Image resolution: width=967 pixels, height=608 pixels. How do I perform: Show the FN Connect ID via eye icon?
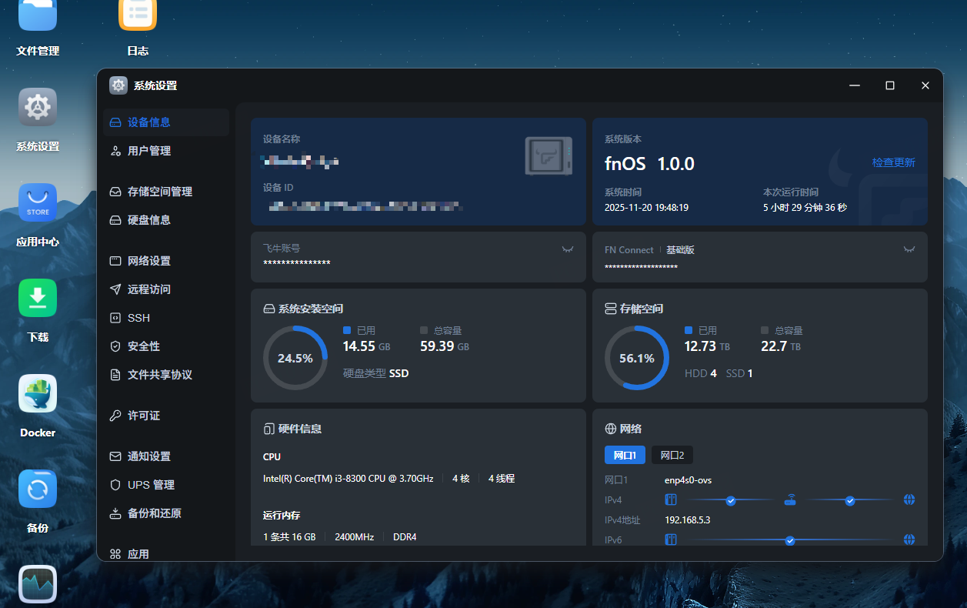(909, 249)
